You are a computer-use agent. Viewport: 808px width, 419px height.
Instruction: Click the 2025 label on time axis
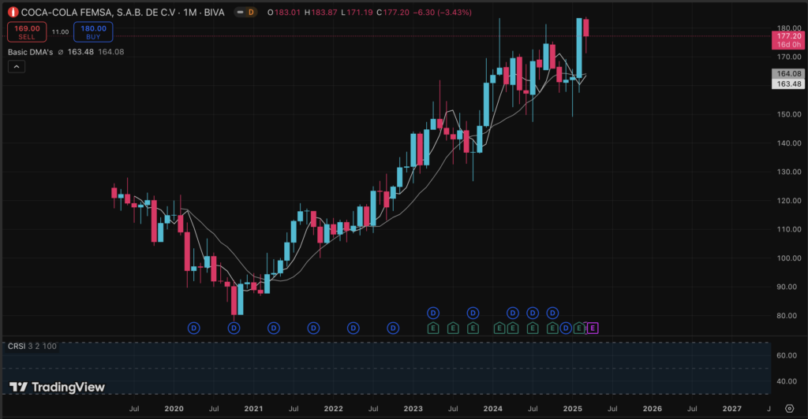573,409
